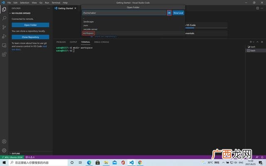266x166 pixels.
Task: Click the Open Folder button in Explorer
Action: [30, 25]
